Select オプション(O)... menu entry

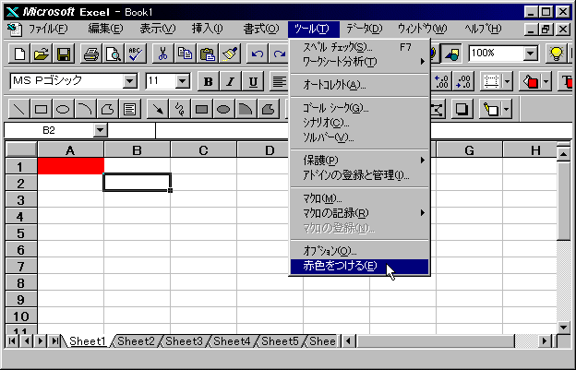pyautogui.click(x=359, y=251)
